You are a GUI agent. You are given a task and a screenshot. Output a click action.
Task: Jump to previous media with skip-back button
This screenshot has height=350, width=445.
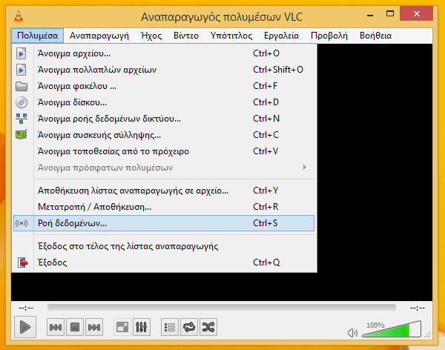(56, 327)
